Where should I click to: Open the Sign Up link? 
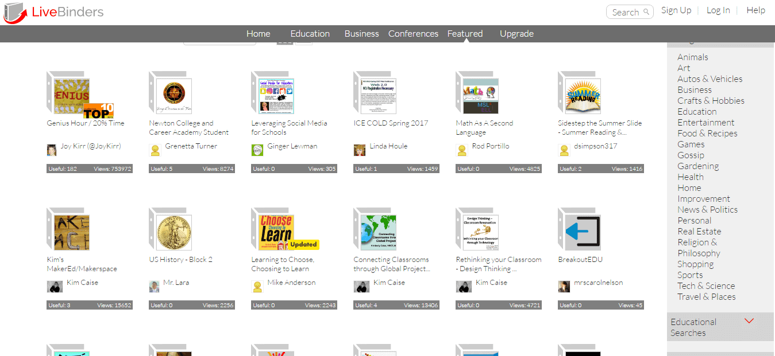pyautogui.click(x=676, y=10)
